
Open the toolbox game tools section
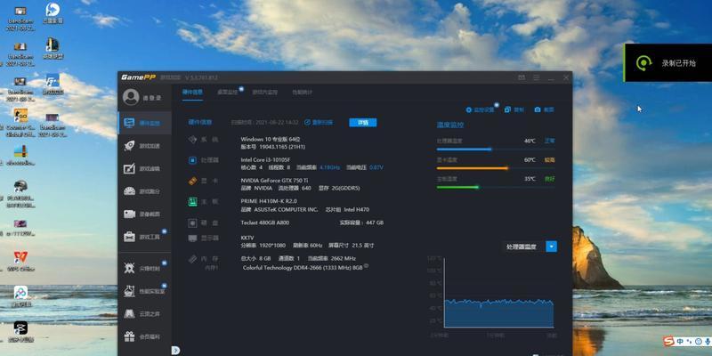144,237
